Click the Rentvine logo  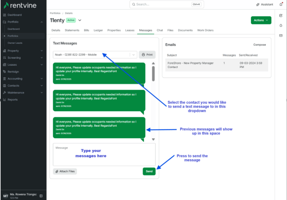(20, 5)
